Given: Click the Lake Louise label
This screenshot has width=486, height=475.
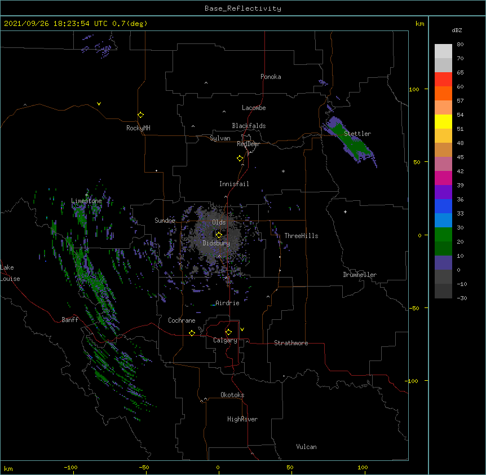Looking at the screenshot, I should [10, 273].
